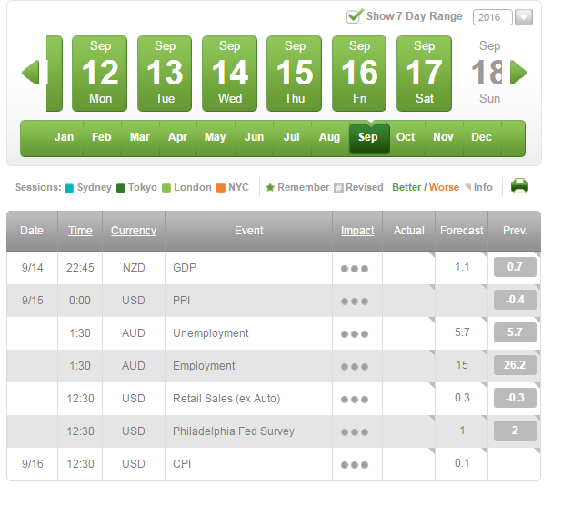Viewport: 562px width, 505px height.
Task: Click the impact dots in Unemployment row
Action: click(355, 334)
